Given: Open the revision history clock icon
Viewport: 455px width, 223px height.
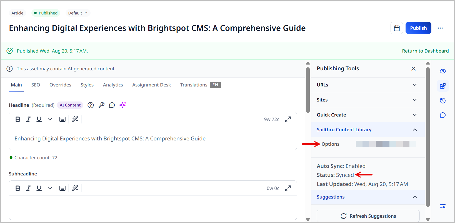Looking at the screenshot, I should tap(442, 100).
